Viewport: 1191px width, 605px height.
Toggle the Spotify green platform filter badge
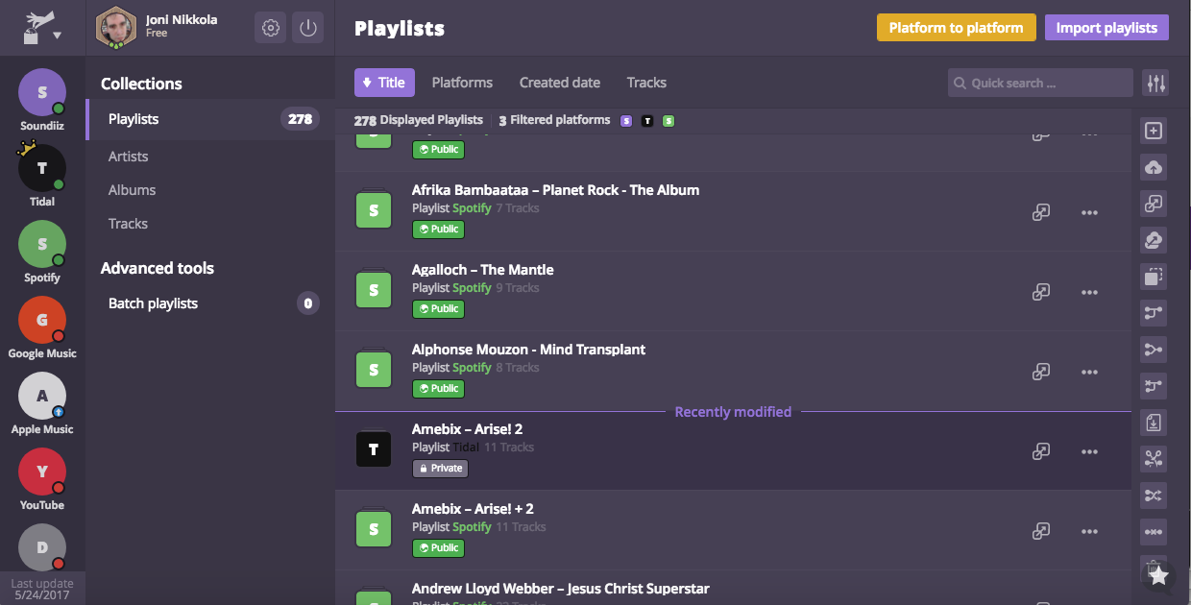668,121
